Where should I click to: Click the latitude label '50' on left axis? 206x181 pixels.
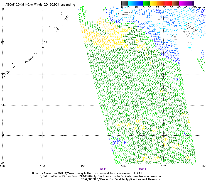(x=2, y=9)
